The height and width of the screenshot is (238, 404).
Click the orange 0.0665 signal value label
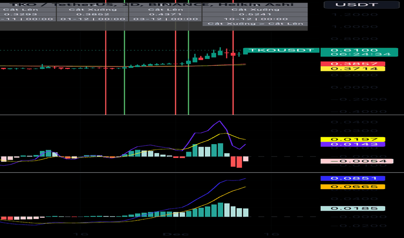[x=353, y=187]
